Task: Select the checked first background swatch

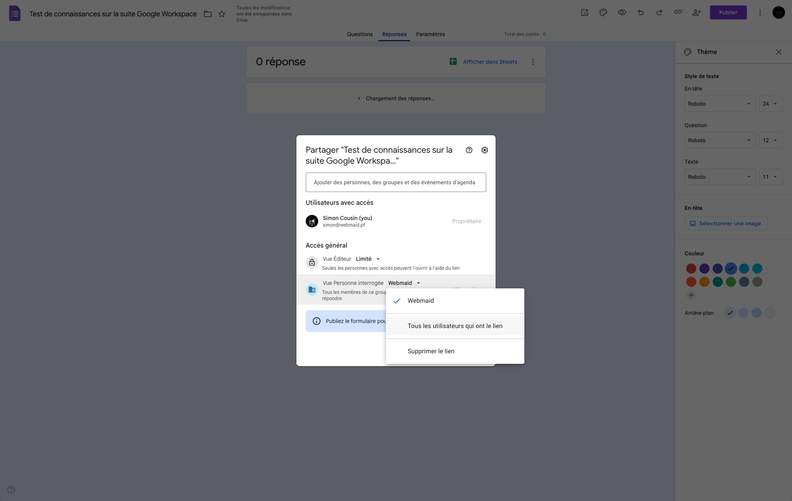Action: tap(730, 313)
